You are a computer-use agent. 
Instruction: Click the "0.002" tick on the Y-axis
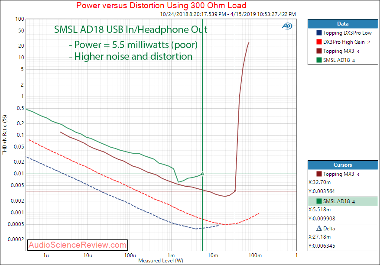coord(17,201)
